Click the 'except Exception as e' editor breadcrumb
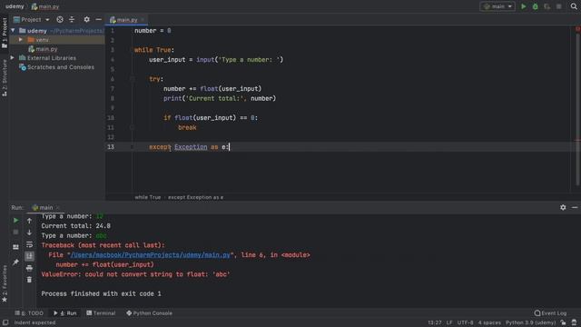Image resolution: width=581 pixels, height=327 pixels. tap(195, 197)
